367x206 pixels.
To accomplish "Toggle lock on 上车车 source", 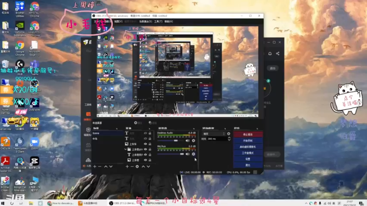I will coord(150,144).
